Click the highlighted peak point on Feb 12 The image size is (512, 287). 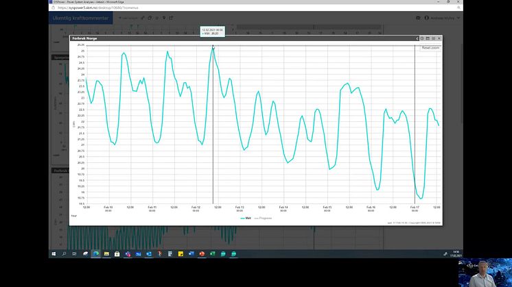(x=213, y=47)
